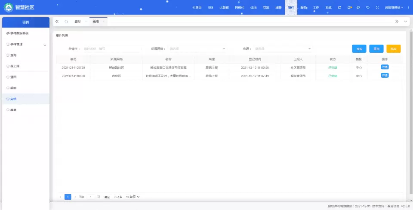Open the vertical three-dots more menu
The height and width of the screenshot is (210, 413).
tap(408, 8)
